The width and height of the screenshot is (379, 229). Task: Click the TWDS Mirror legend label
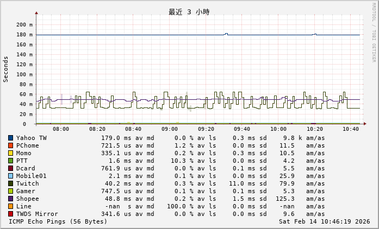37,214
